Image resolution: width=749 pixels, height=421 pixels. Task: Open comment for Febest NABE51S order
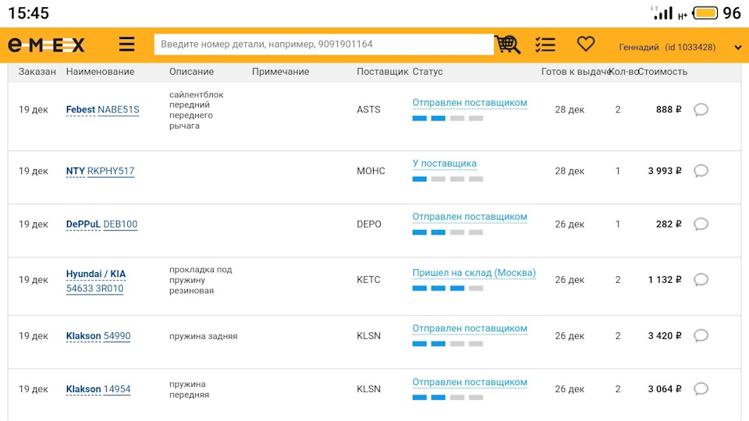pyautogui.click(x=701, y=110)
